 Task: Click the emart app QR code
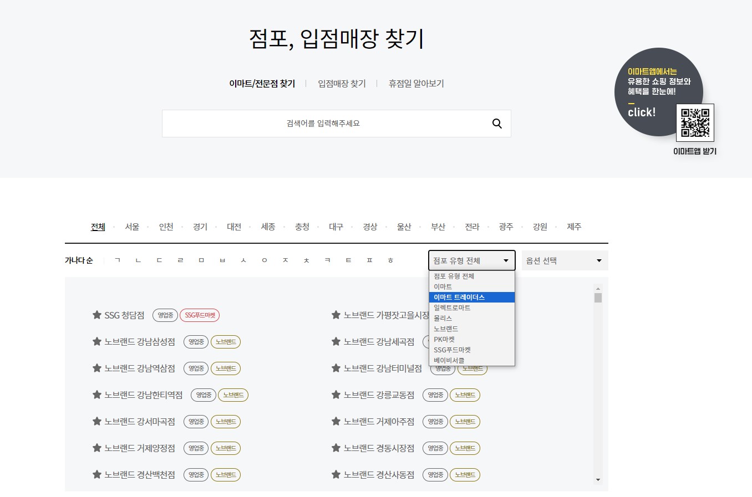(695, 122)
